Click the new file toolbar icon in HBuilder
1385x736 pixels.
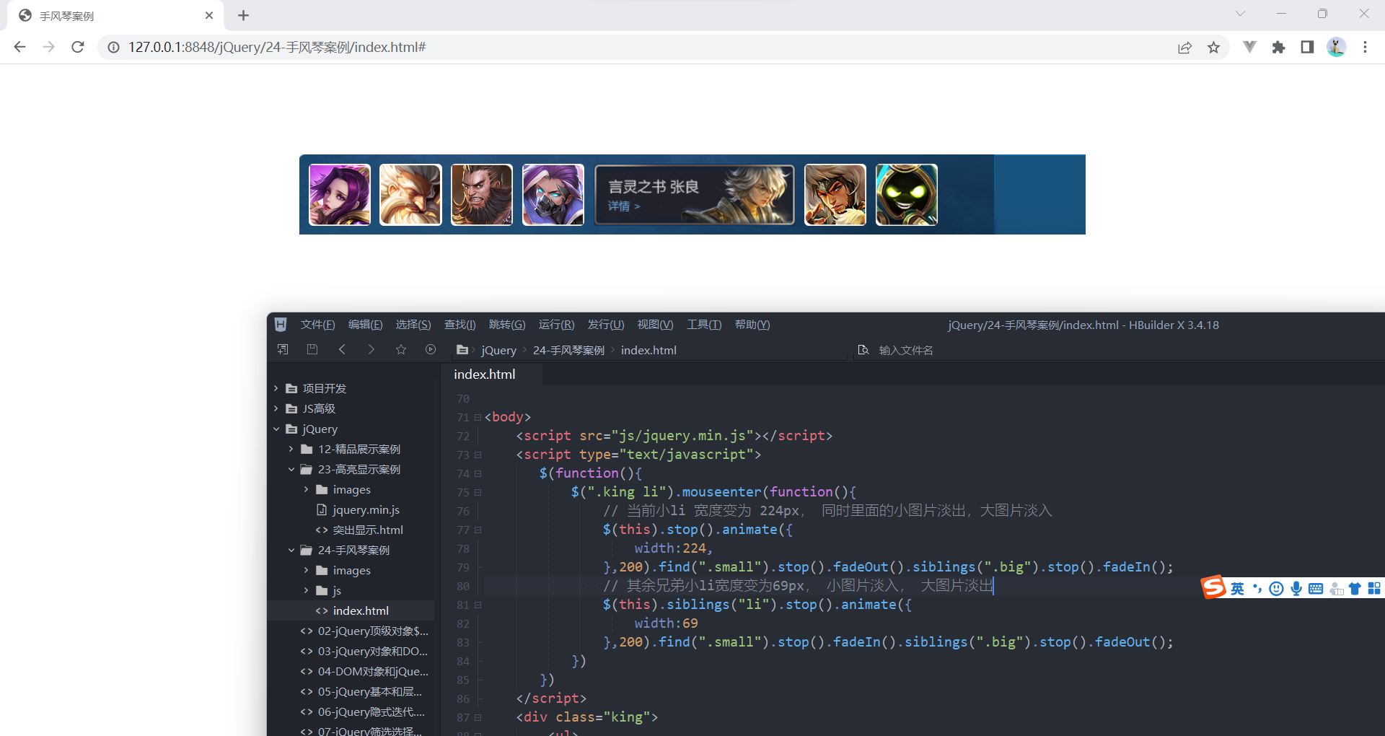click(x=283, y=349)
